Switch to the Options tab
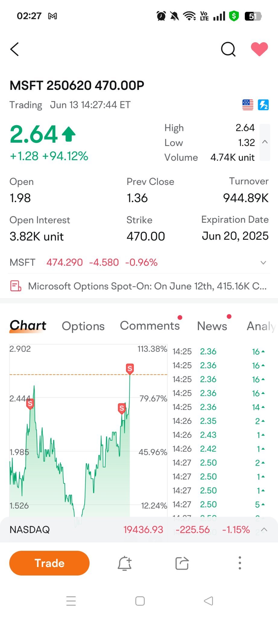The height and width of the screenshot is (618, 278). pyautogui.click(x=83, y=326)
